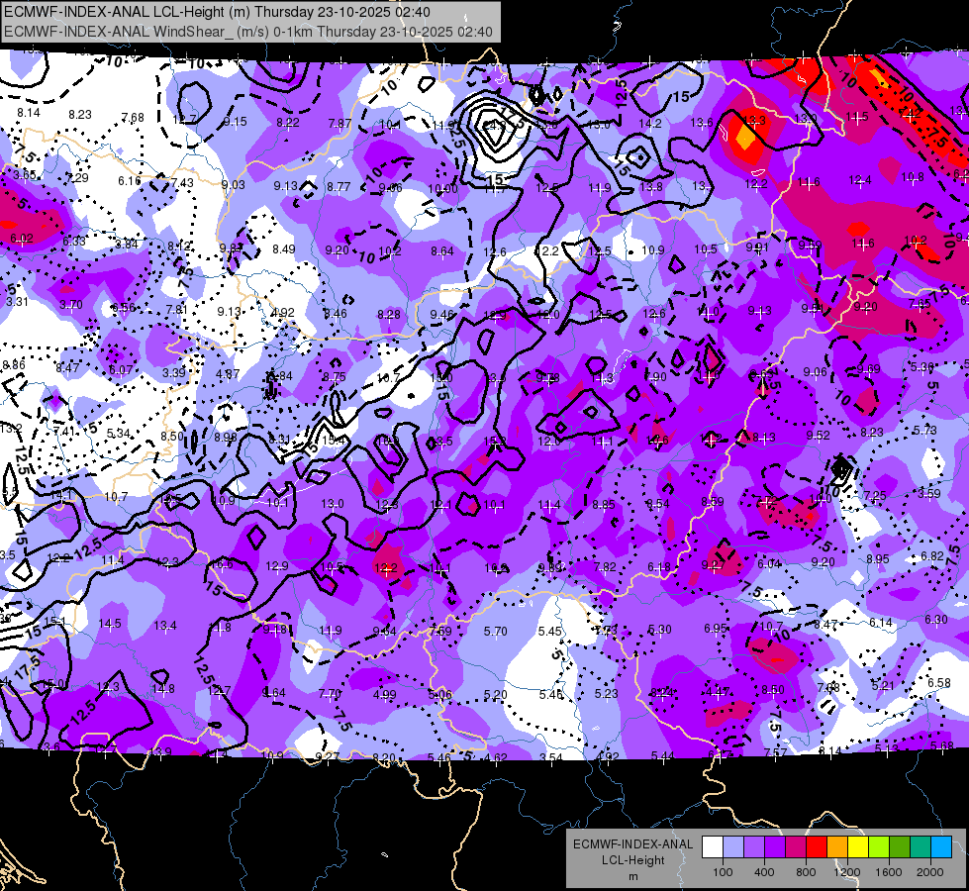Click the orange legend color swatch
969x891 pixels.
point(837,847)
